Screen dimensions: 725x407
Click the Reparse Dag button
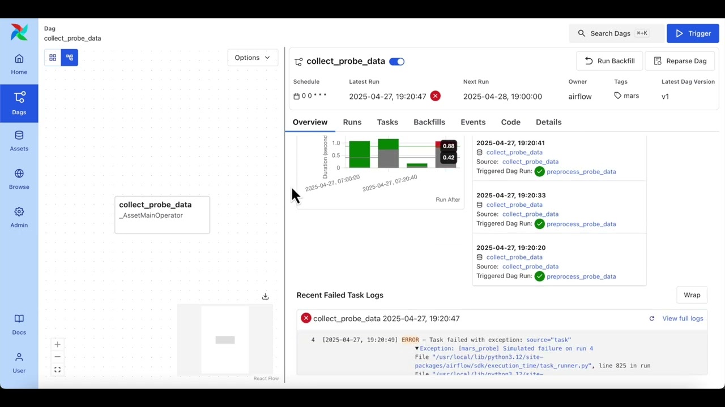tap(680, 61)
